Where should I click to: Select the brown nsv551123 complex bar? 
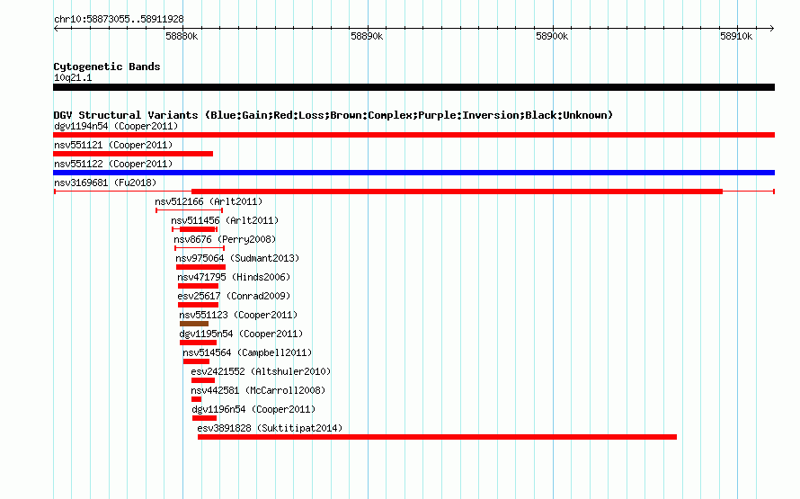coord(194,324)
